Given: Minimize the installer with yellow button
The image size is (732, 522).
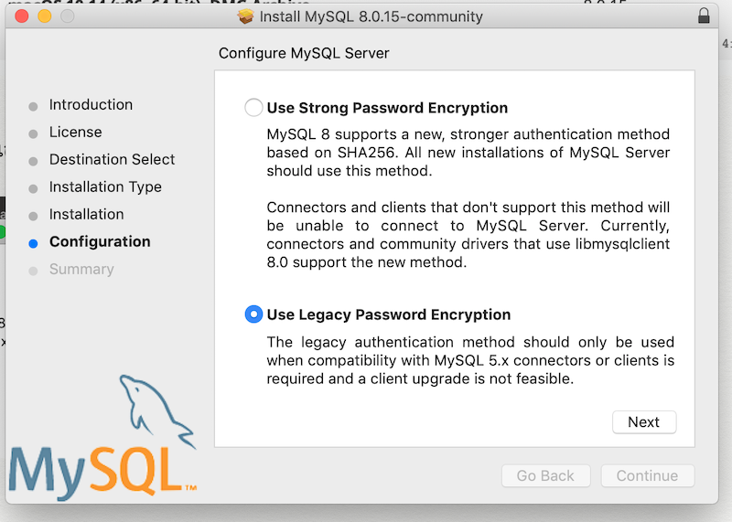Looking at the screenshot, I should 45,16.
